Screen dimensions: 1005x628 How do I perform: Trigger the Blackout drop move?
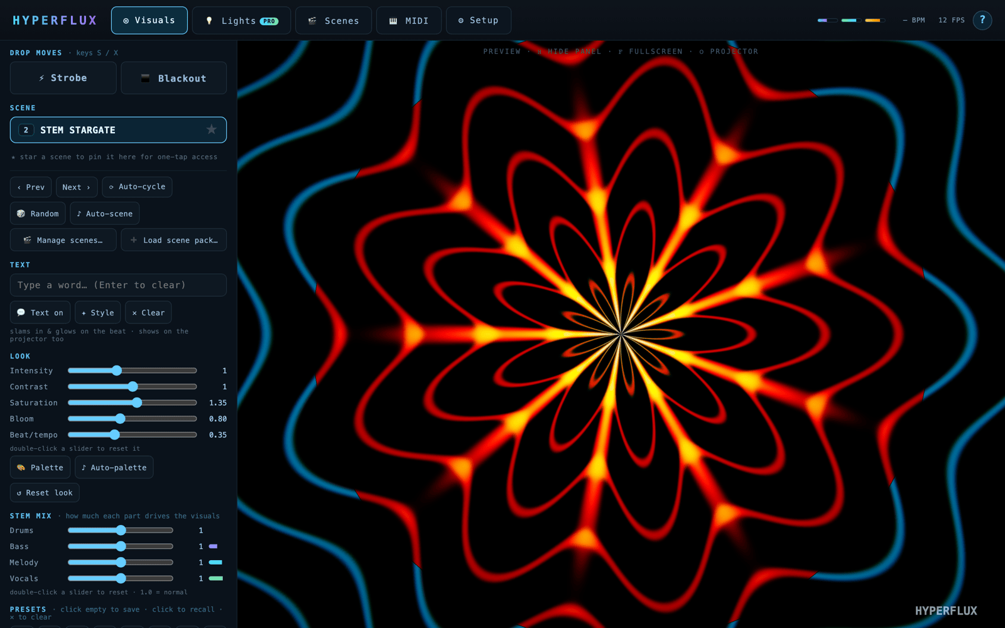click(x=174, y=78)
